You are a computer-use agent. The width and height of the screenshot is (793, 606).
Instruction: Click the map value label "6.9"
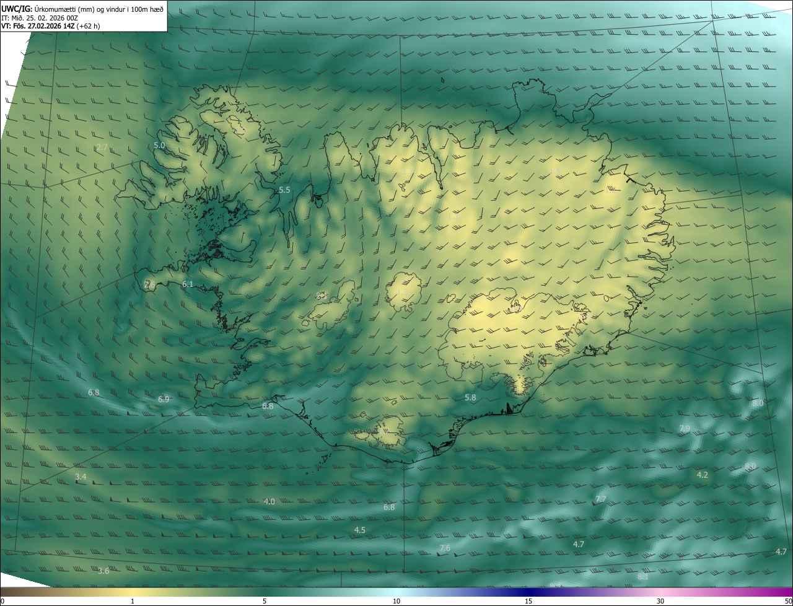point(164,399)
